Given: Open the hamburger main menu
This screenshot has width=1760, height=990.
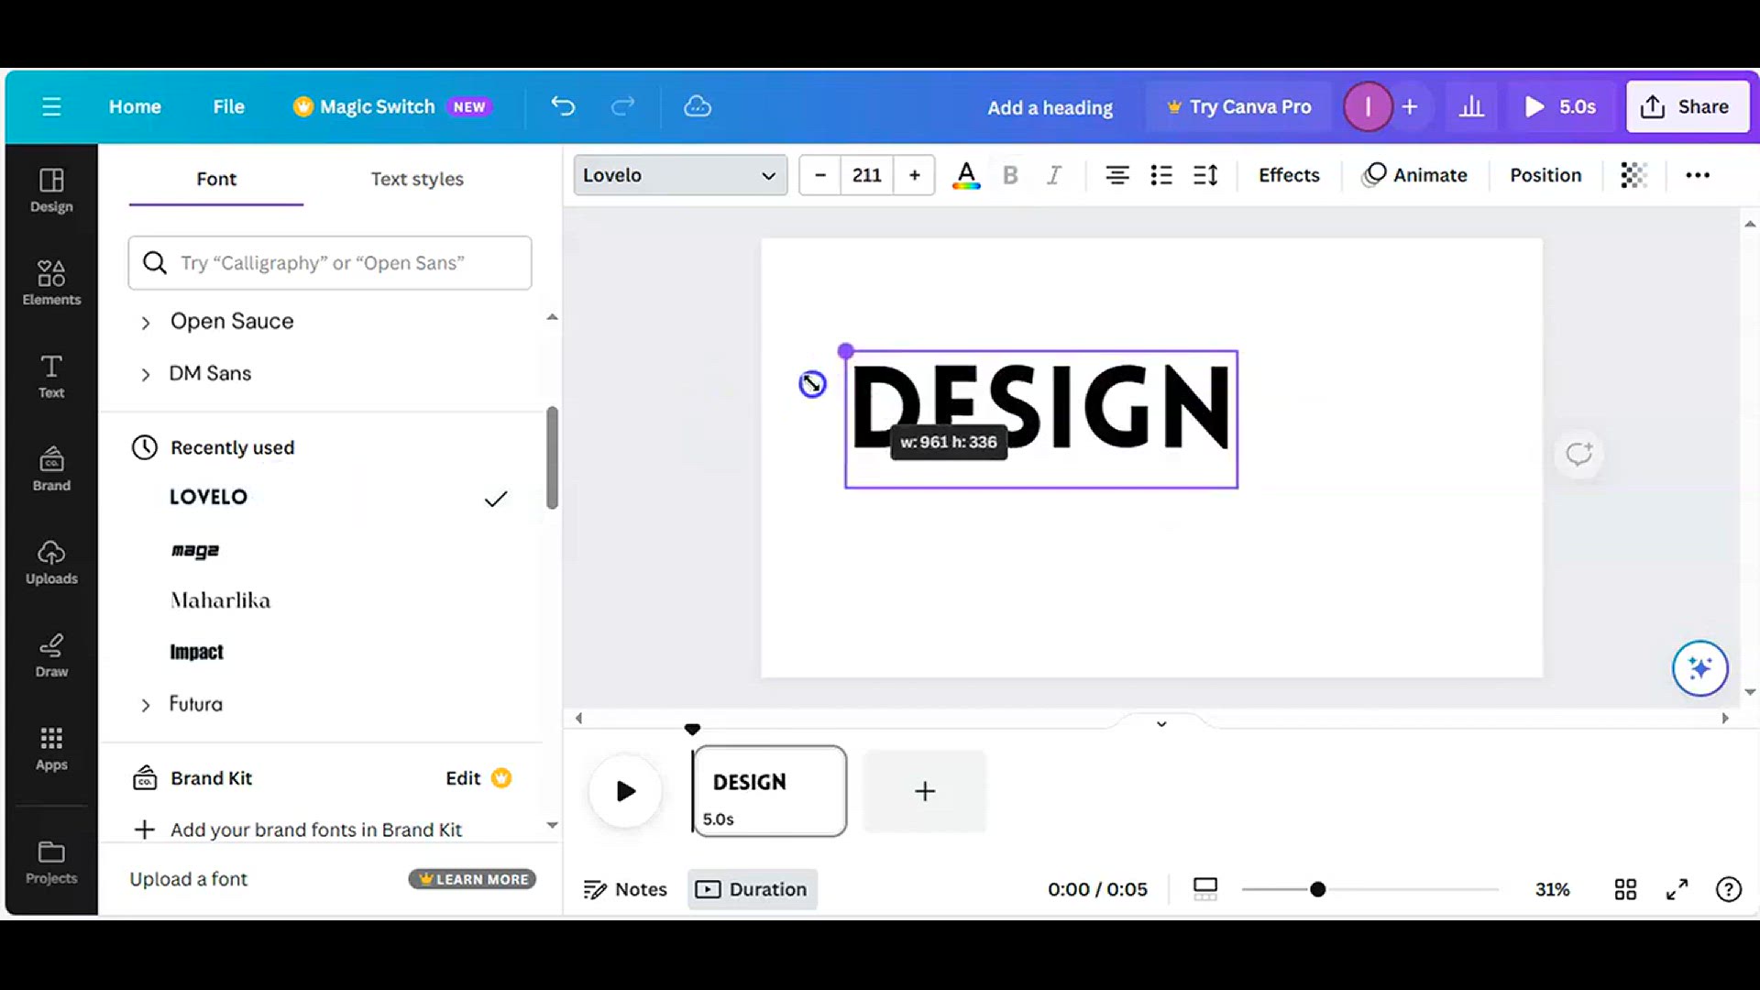Looking at the screenshot, I should coord(51,106).
